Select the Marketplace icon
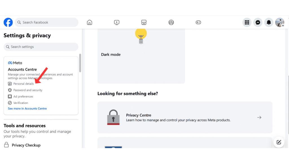This screenshot has width=289, height=163. click(144, 22)
